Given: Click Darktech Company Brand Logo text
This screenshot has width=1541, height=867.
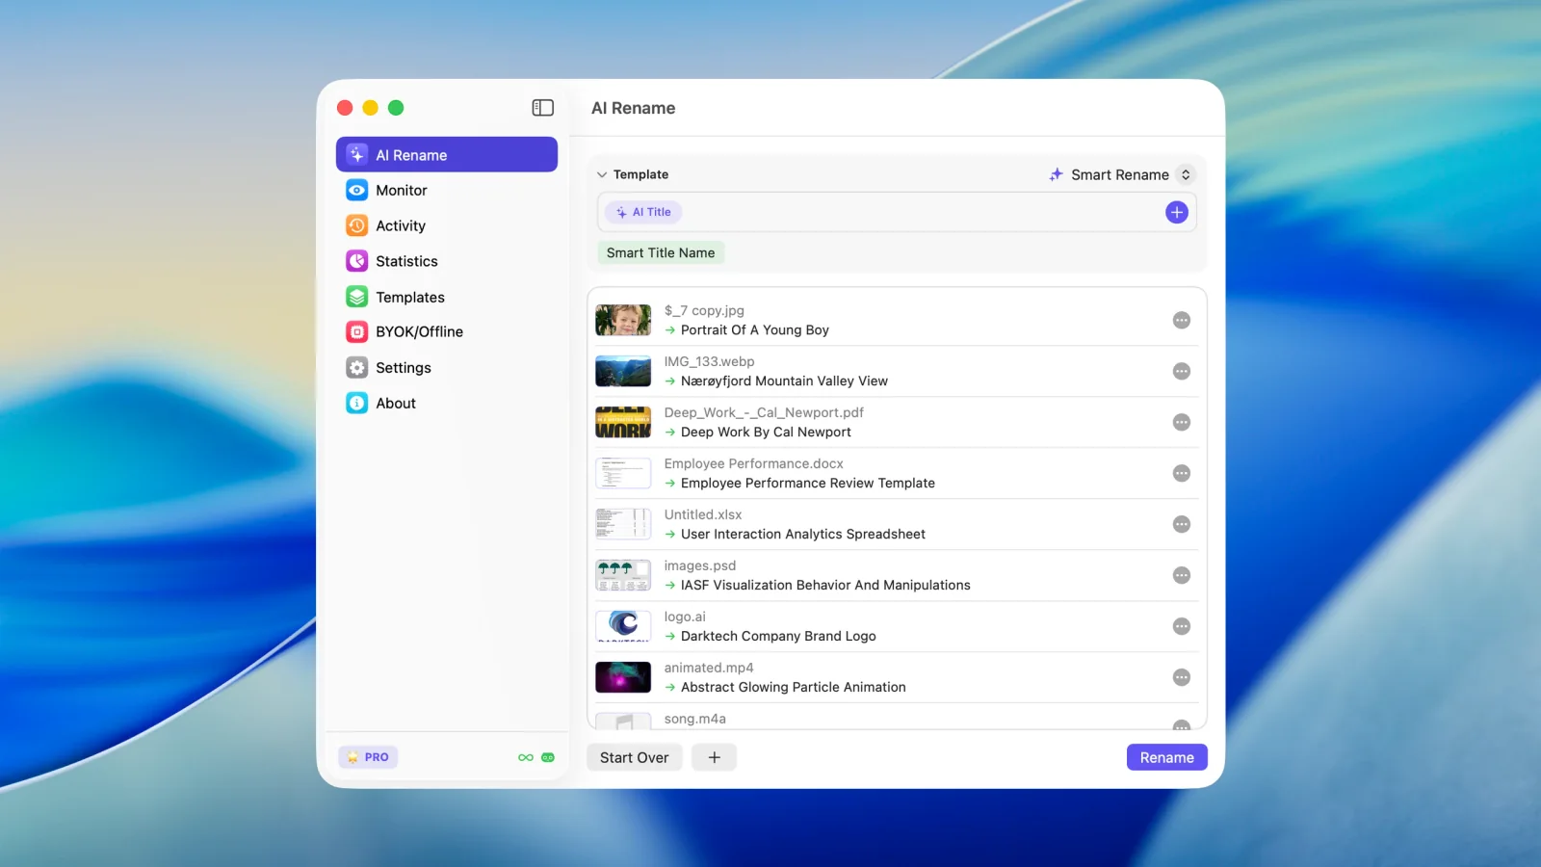Looking at the screenshot, I should pos(778,637).
